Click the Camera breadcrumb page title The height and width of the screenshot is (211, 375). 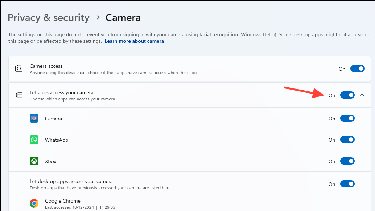pos(123,18)
